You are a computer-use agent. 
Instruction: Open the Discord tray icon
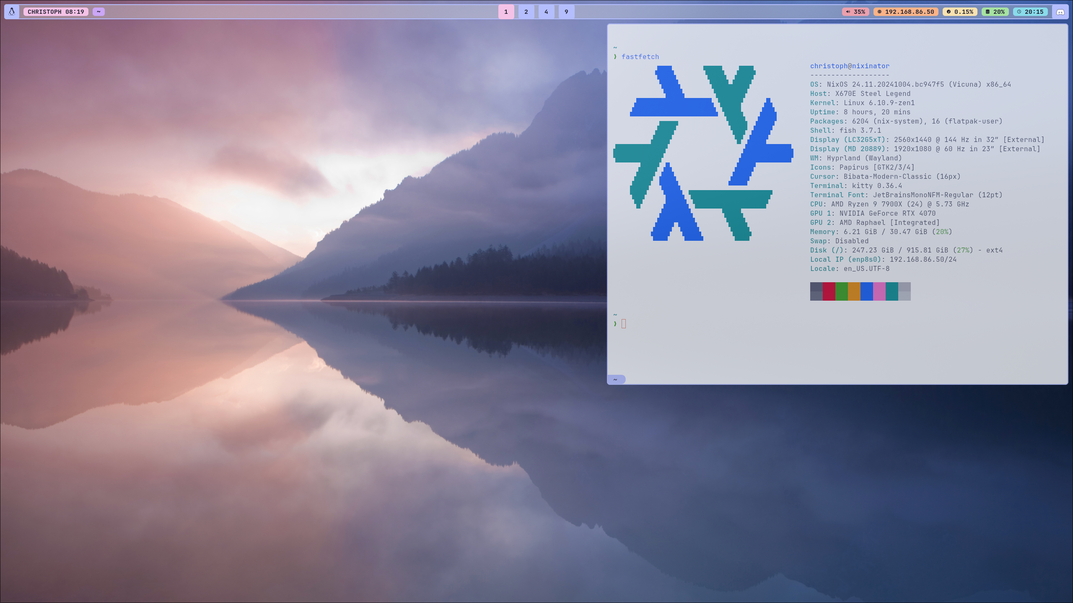tap(1060, 12)
